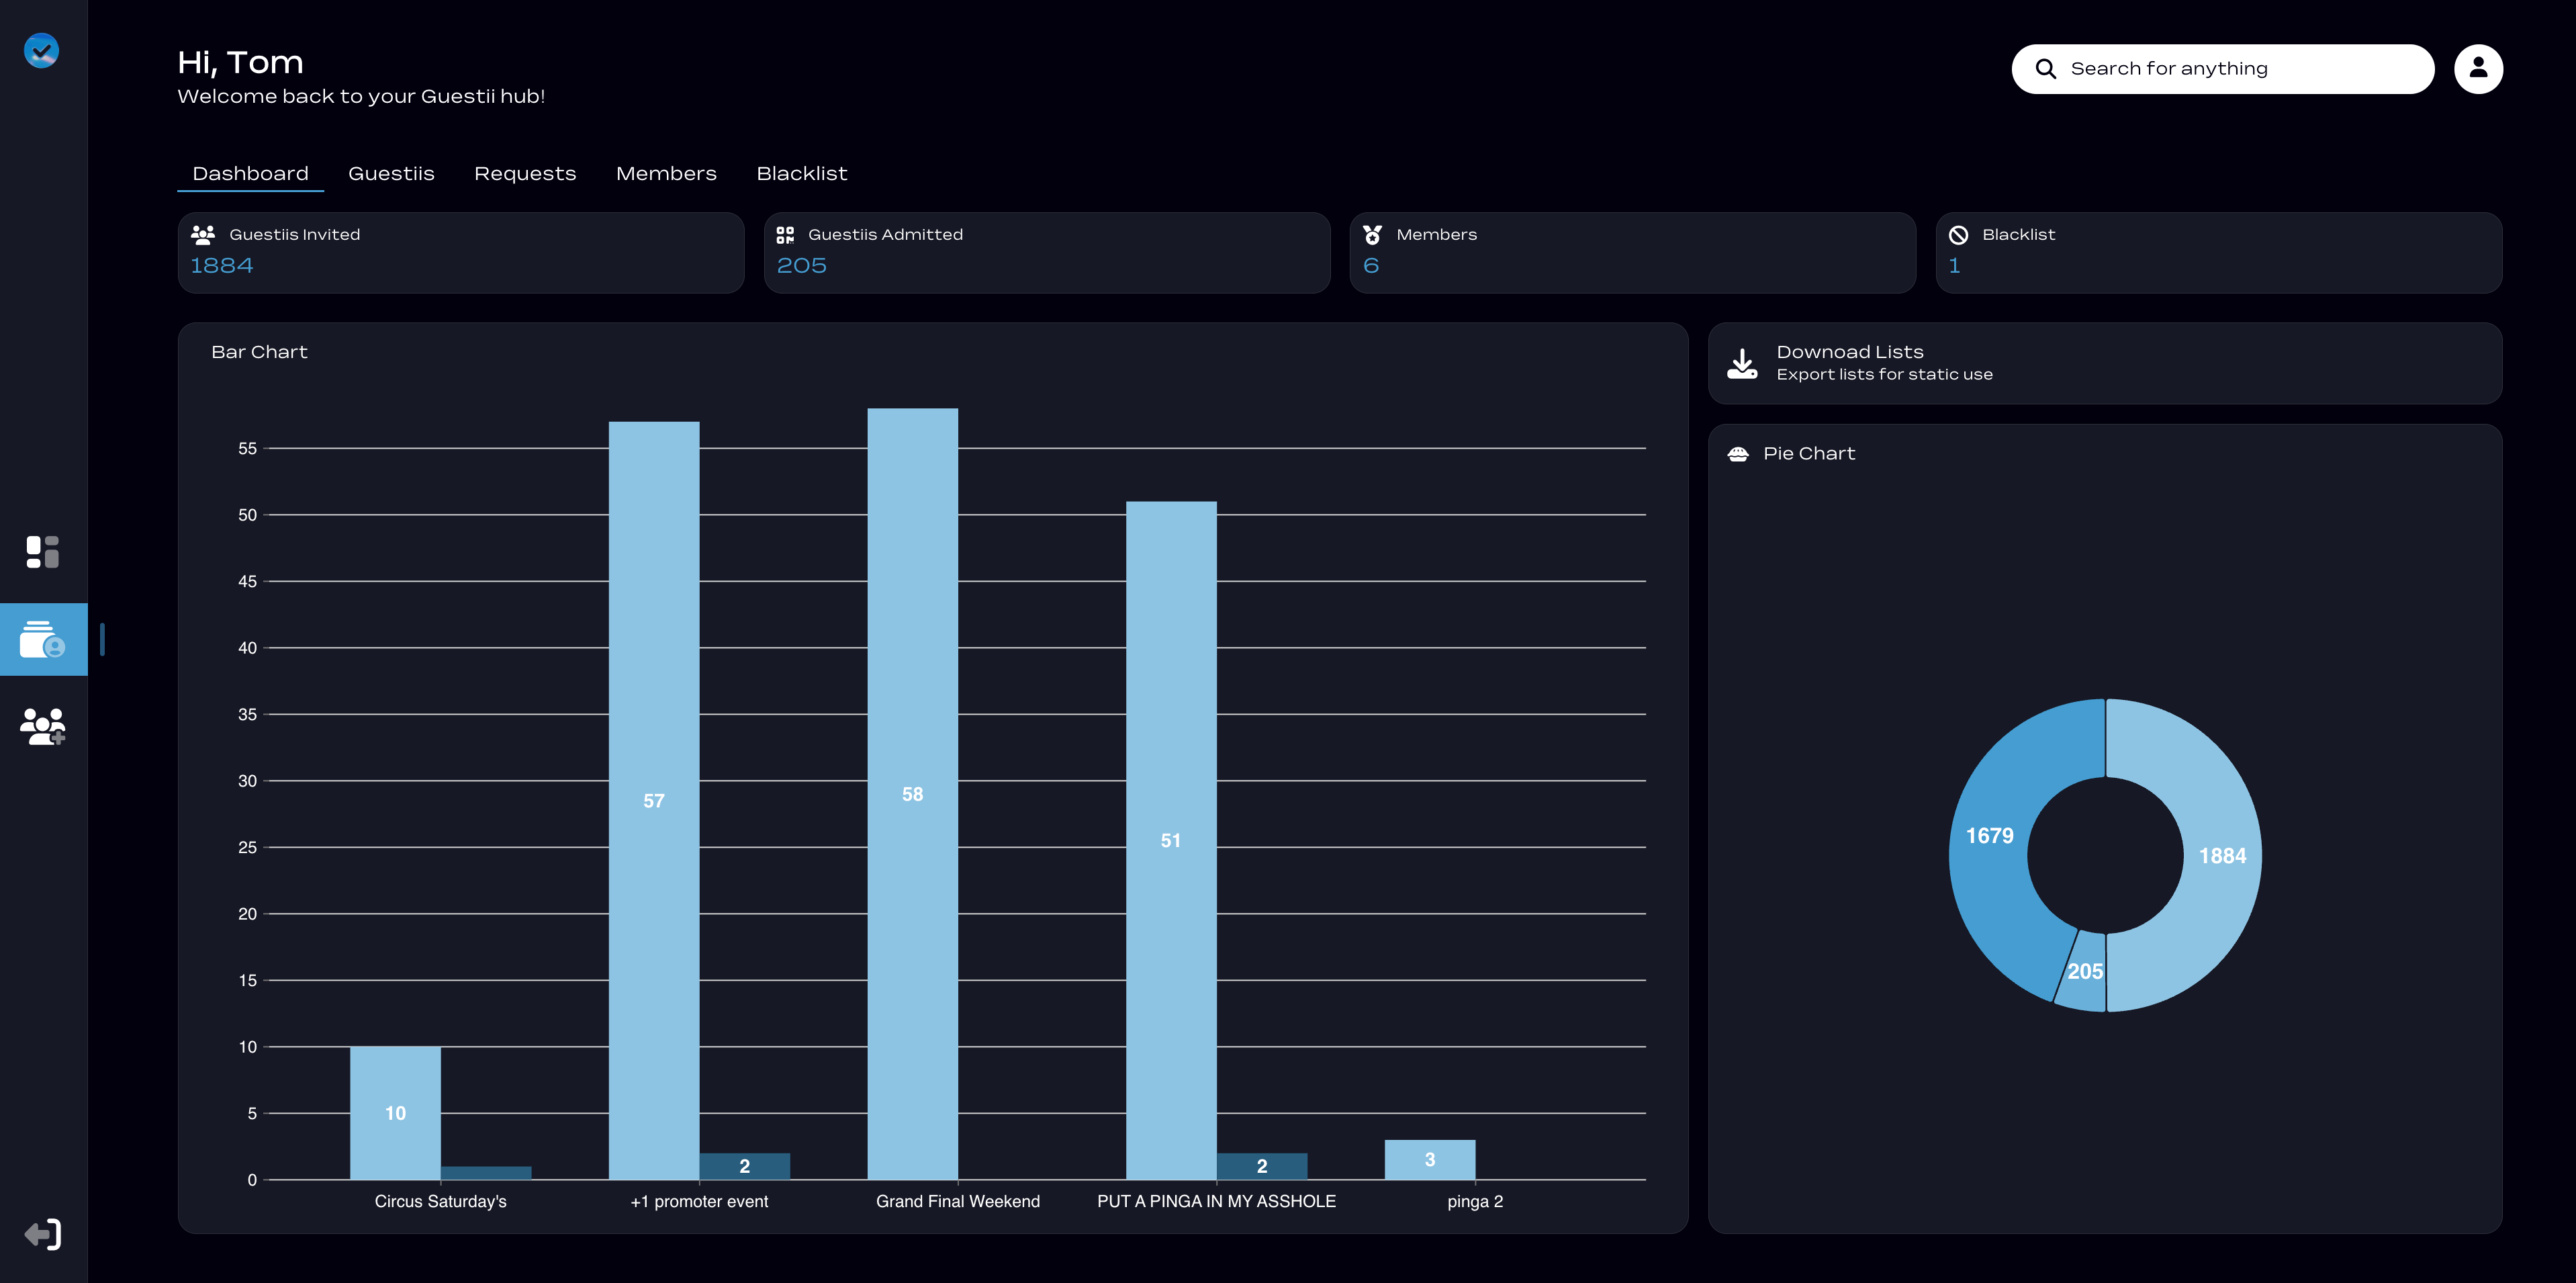Image resolution: width=2576 pixels, height=1283 pixels.
Task: Click the search magnifier icon
Action: click(2046, 69)
